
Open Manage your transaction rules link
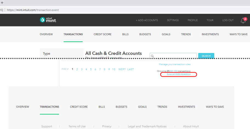tap(175, 64)
